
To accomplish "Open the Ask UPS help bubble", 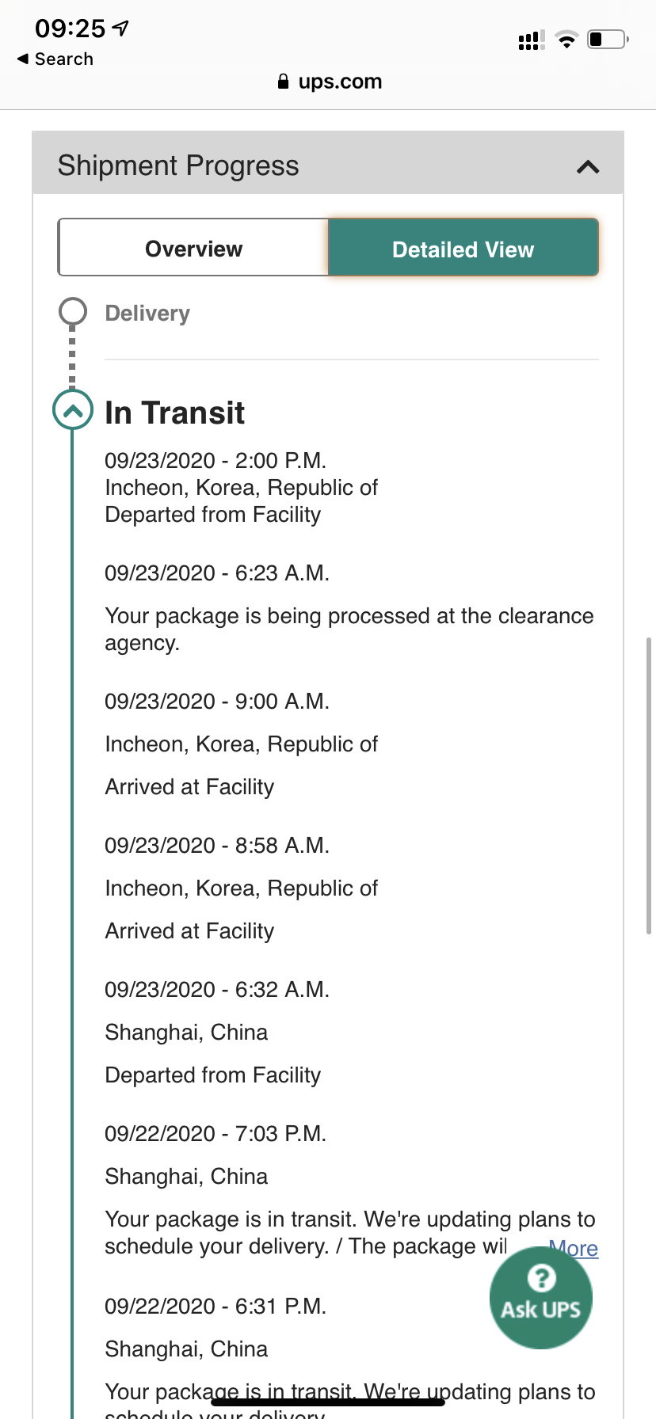I will [x=541, y=1297].
